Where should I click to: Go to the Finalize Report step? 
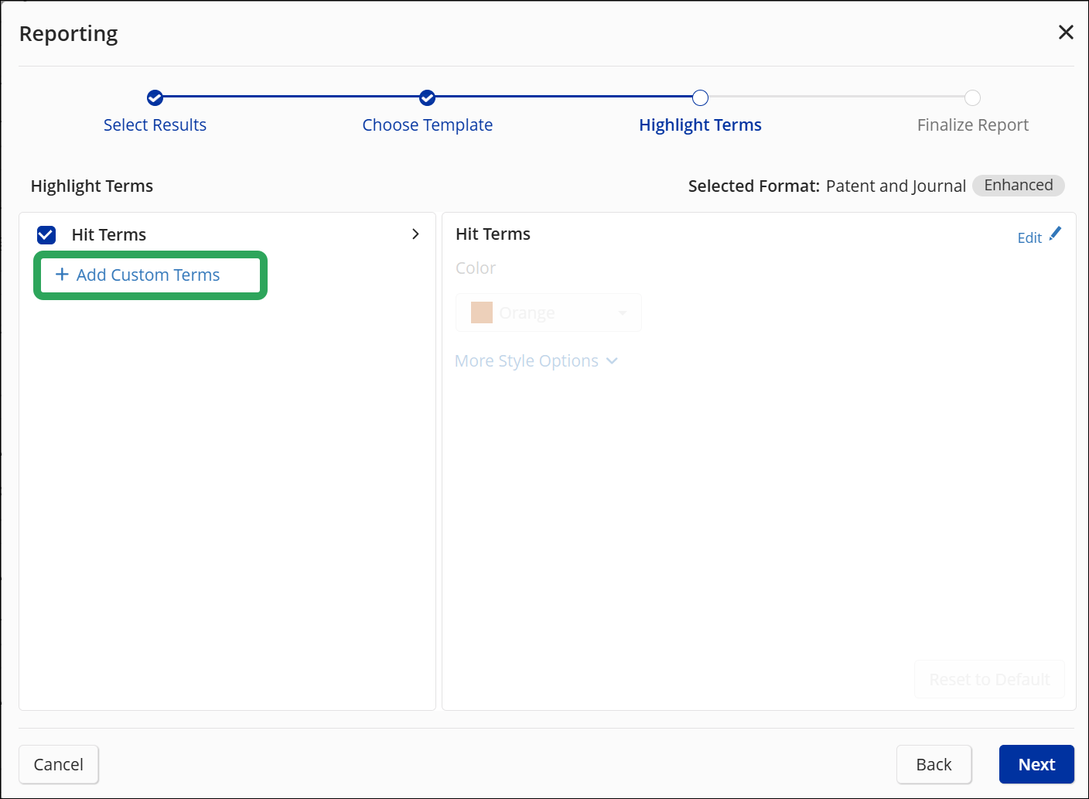tap(972, 125)
